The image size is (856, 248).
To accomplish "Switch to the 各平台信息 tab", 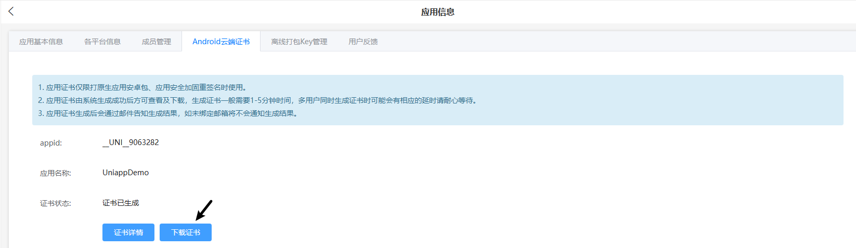I will 102,42.
